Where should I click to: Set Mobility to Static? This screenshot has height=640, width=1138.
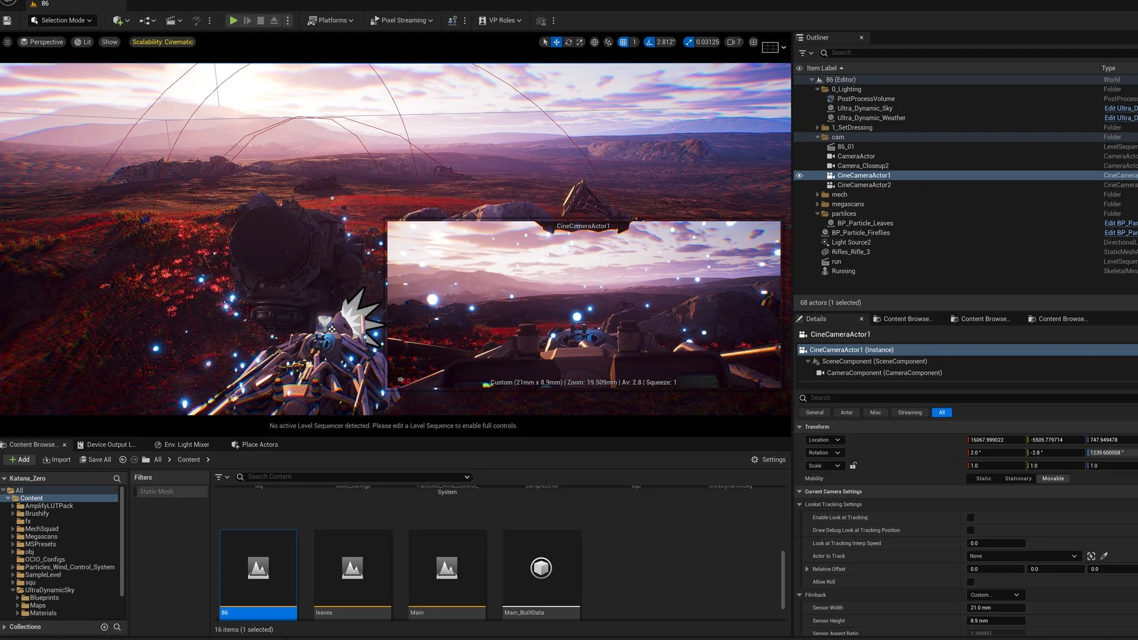point(983,478)
